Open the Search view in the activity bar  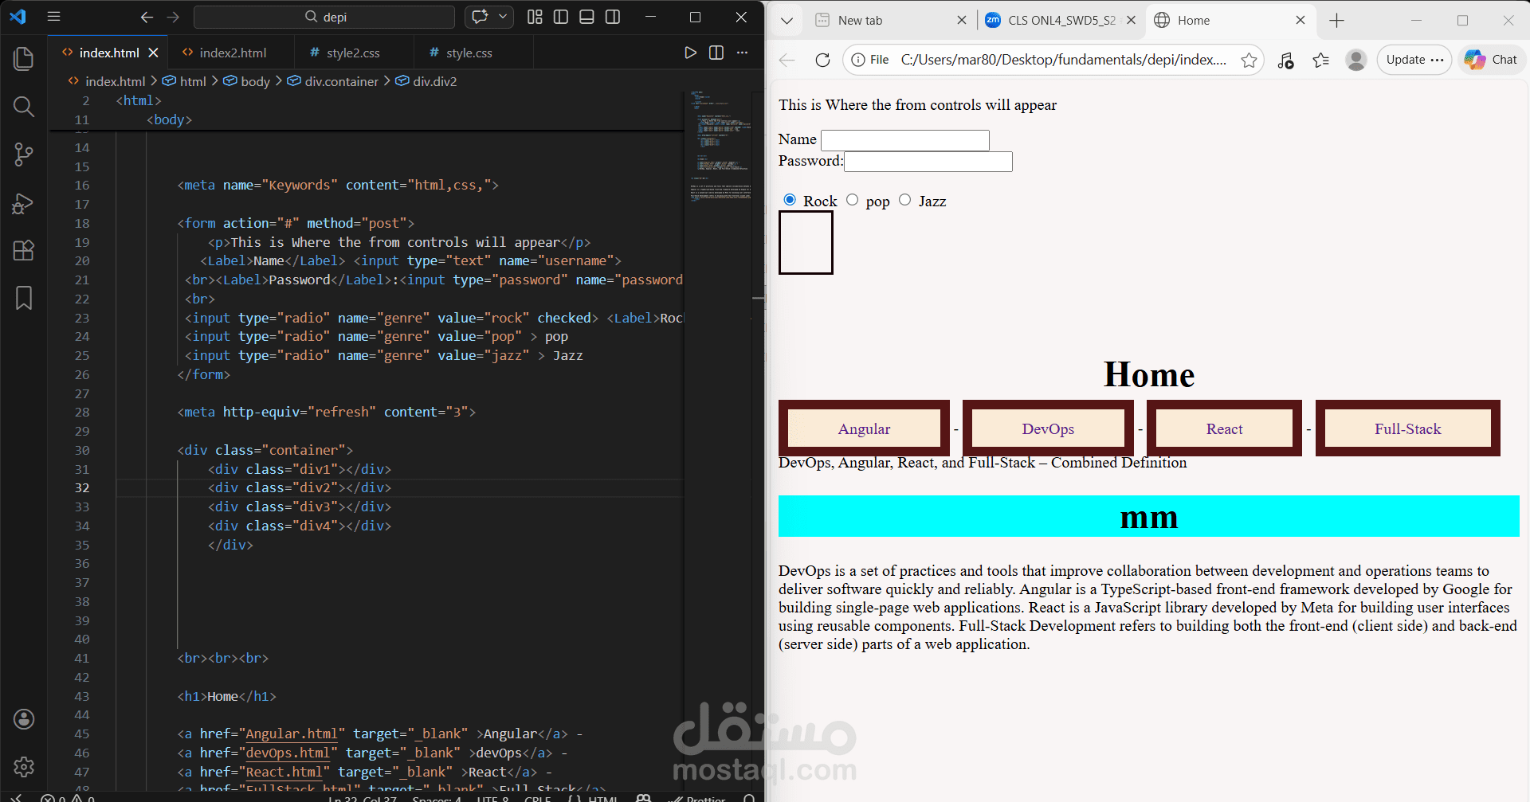(24, 107)
